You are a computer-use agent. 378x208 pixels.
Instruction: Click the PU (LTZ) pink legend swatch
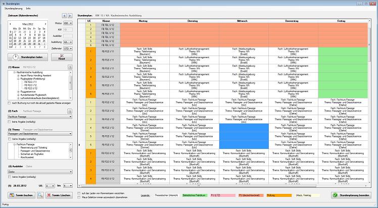coord(223,195)
